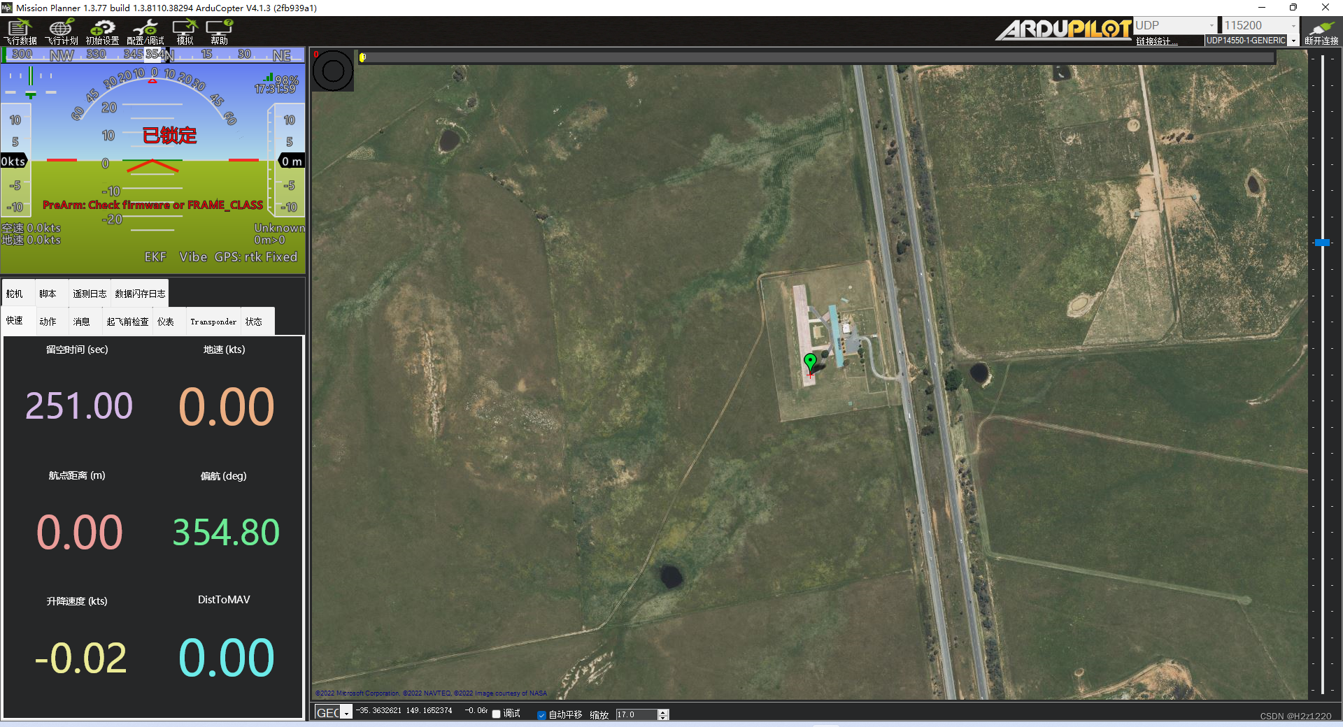Click the 航点距离 waypoint distance value
The width and height of the screenshot is (1343, 727).
(x=79, y=533)
